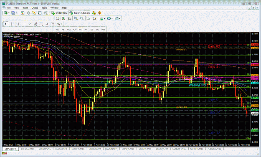The width and height of the screenshot is (261, 157).
Task: Switch timeframe to M15
Action: [68, 30]
